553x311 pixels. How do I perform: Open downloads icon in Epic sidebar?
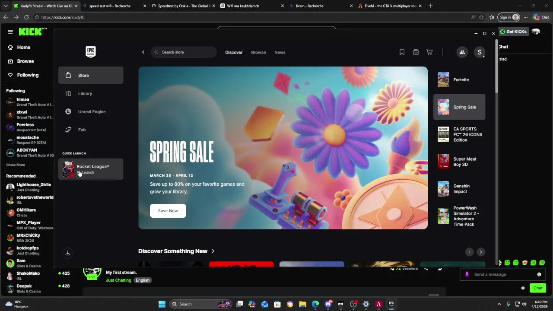67,253
